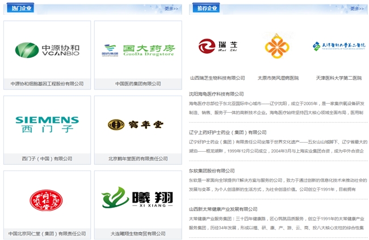Select the 山西瑞芝生物科技有限公司 name text
The image size is (369, 240).
click(217, 78)
